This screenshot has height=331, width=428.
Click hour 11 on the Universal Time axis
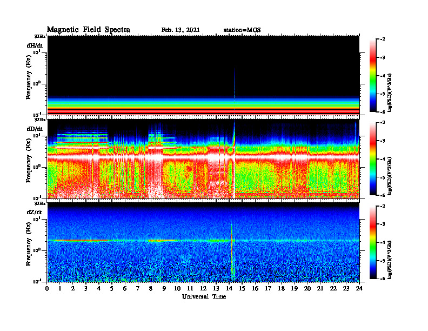click(190, 288)
